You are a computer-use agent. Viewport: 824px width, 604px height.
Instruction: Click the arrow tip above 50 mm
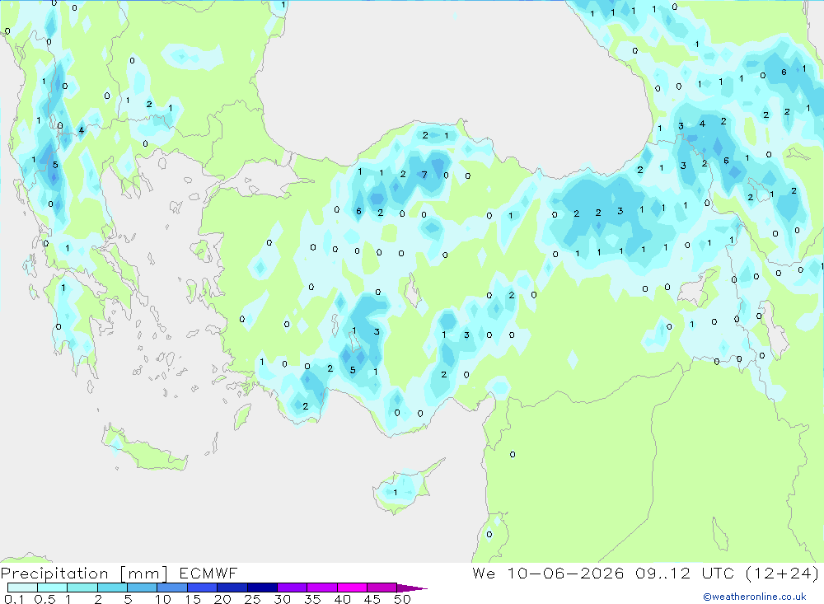tap(412, 588)
